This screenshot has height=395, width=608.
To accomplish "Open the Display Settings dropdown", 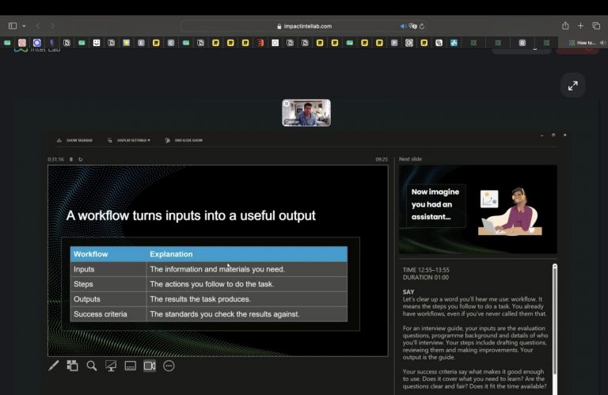I will coord(129,140).
